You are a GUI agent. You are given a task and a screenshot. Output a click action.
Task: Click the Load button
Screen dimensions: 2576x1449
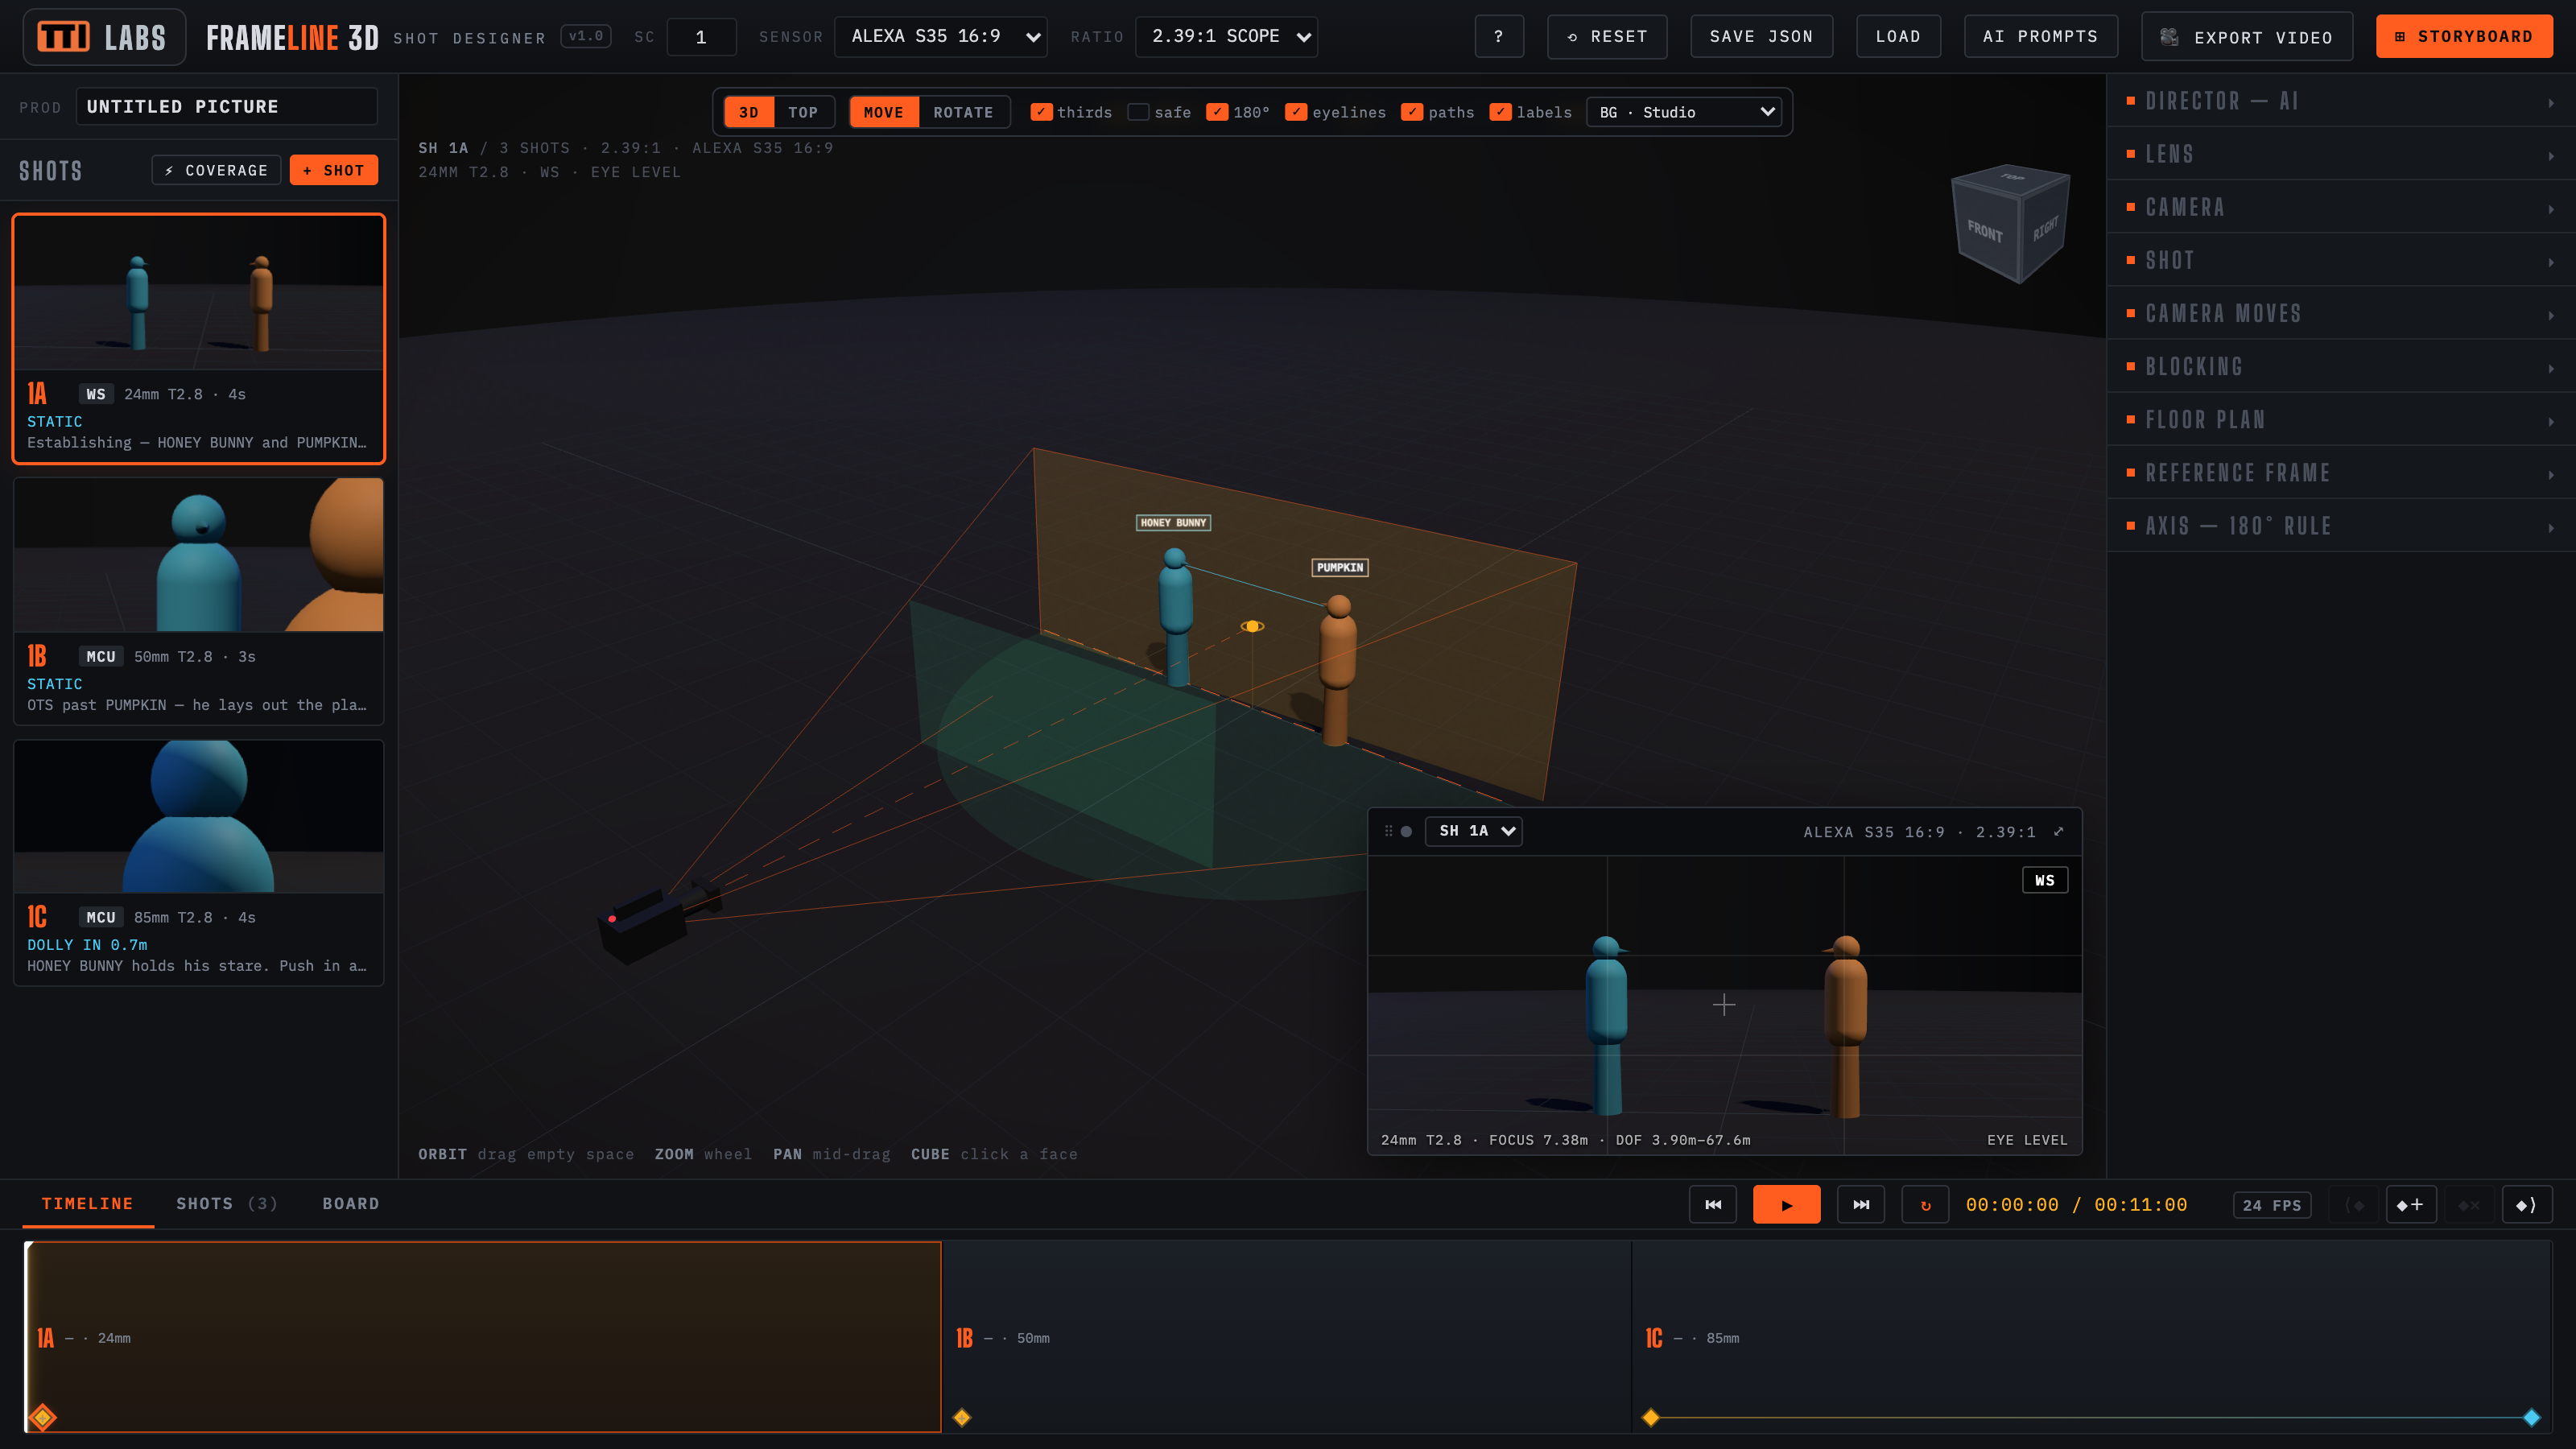(1898, 37)
